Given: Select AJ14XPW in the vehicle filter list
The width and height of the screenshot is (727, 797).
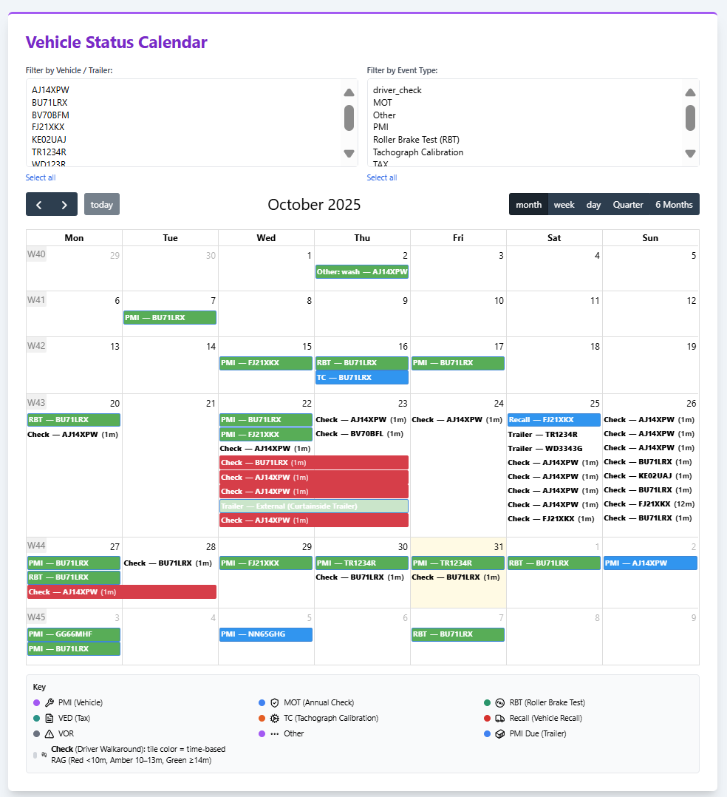Looking at the screenshot, I should click(x=50, y=90).
